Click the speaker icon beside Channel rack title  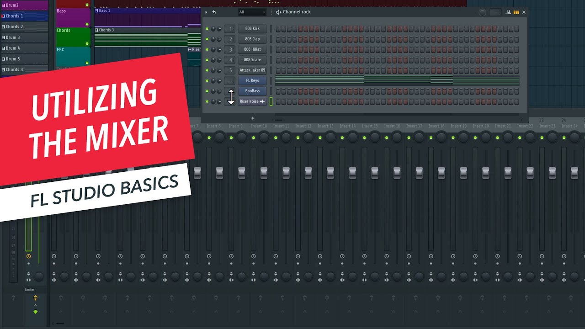coord(278,12)
